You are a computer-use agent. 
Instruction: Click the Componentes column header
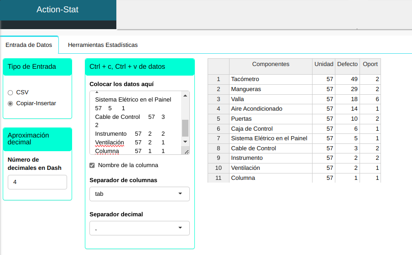[x=271, y=64]
